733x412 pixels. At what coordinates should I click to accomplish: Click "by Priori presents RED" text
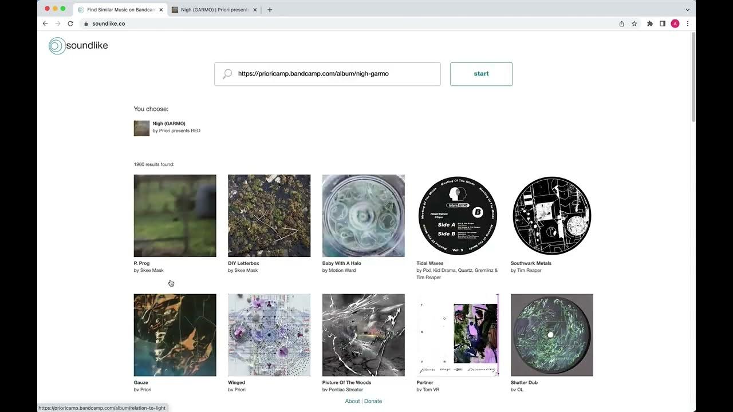click(x=176, y=131)
